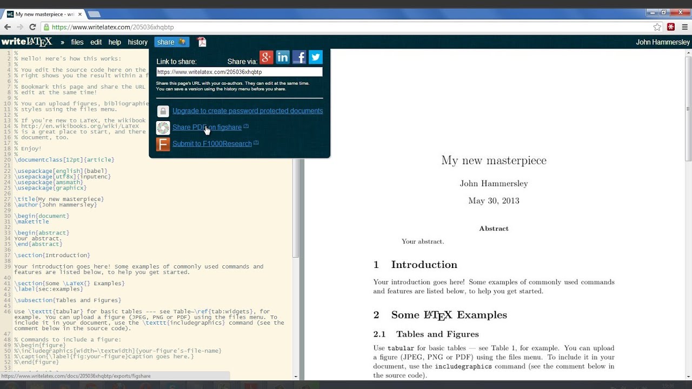Open Upgrade to create password protected documents
This screenshot has height=389, width=692.
click(x=248, y=111)
